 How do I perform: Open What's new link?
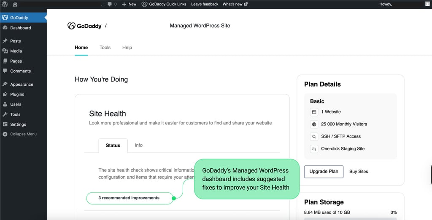[x=235, y=4]
